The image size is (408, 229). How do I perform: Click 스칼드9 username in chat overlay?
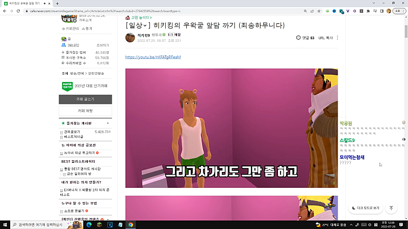(347, 140)
